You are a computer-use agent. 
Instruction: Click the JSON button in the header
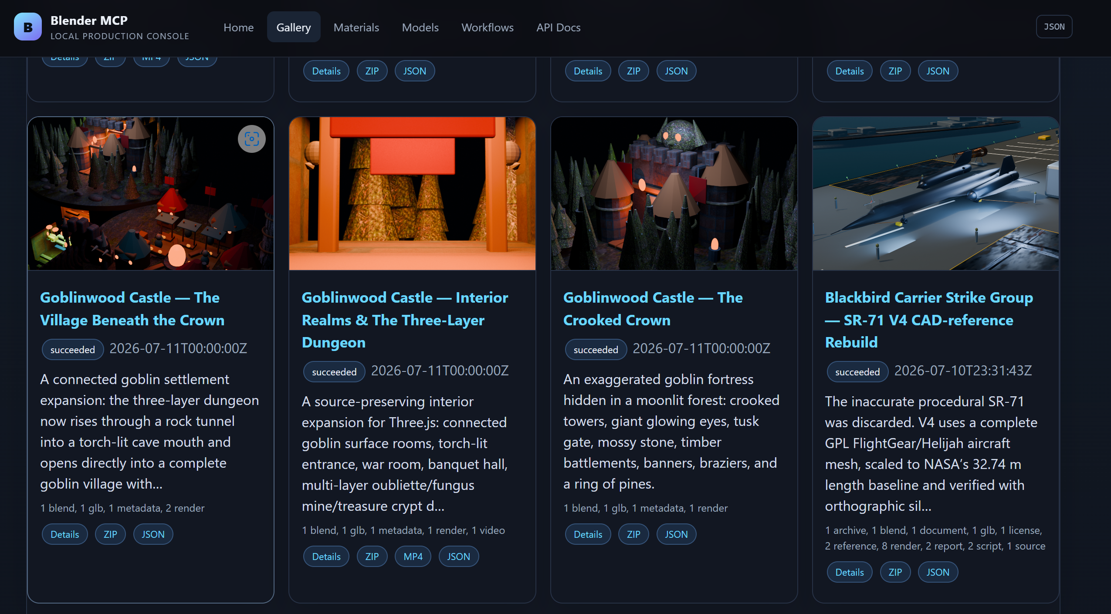[1054, 27]
